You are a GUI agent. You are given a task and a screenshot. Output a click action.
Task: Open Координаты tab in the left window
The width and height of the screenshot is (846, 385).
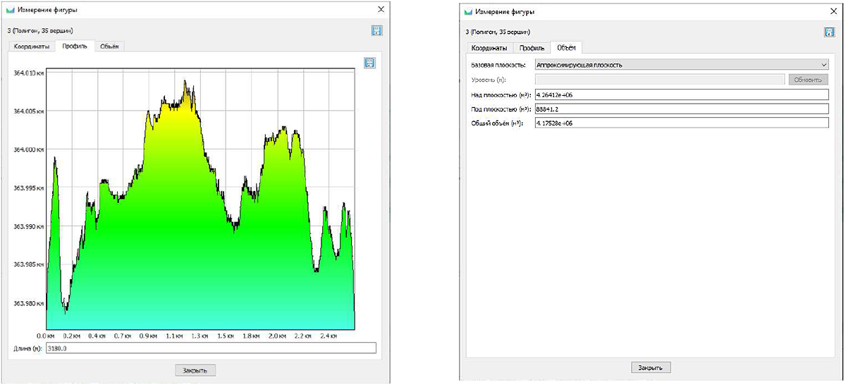pos(32,47)
